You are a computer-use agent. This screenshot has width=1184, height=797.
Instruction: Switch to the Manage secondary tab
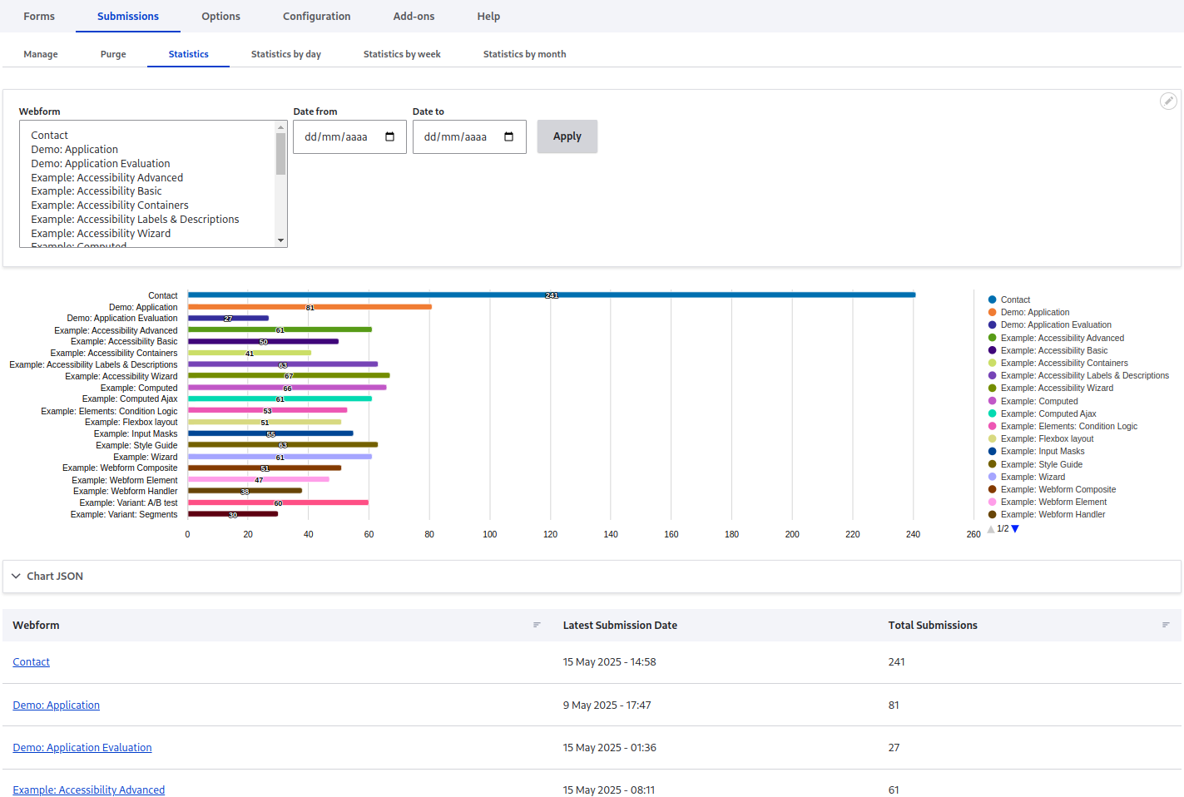[x=41, y=54]
